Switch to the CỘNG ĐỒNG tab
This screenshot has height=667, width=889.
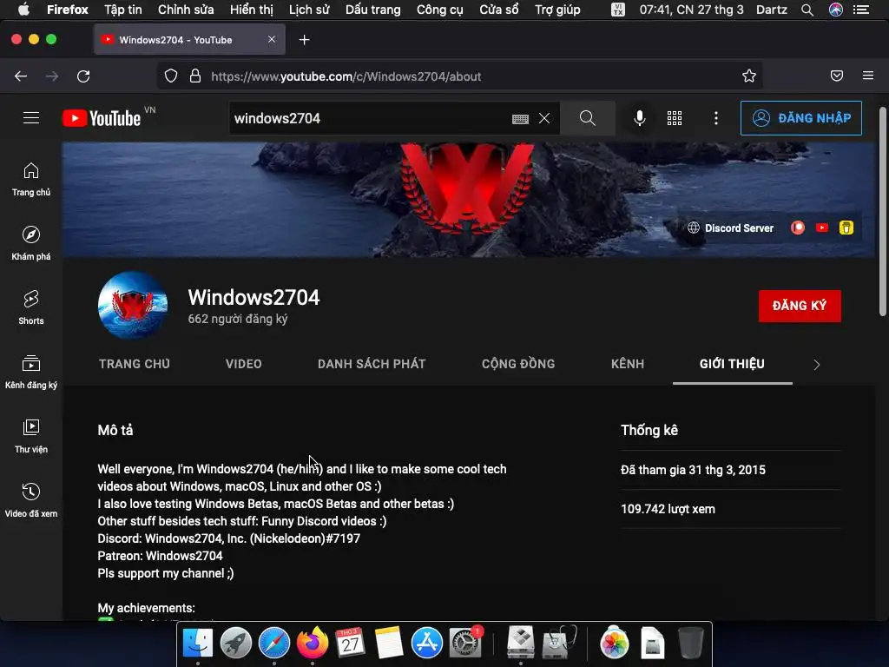(518, 364)
